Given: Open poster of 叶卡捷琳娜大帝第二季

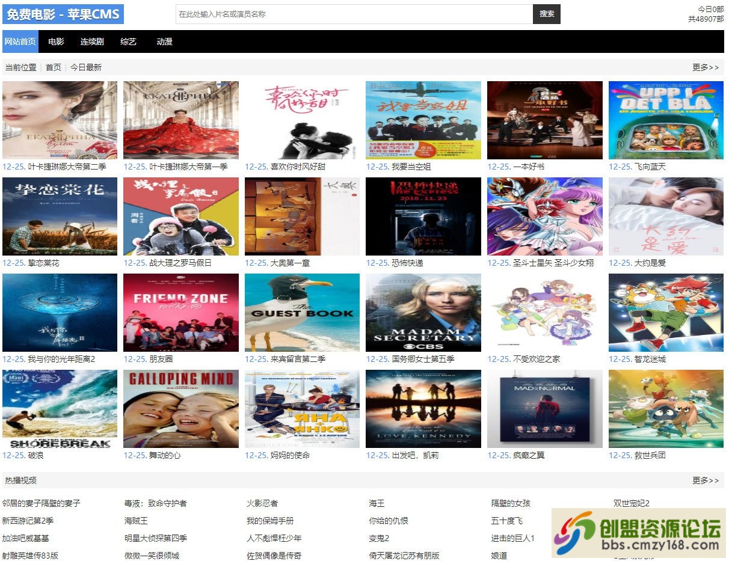Looking at the screenshot, I should point(60,120).
